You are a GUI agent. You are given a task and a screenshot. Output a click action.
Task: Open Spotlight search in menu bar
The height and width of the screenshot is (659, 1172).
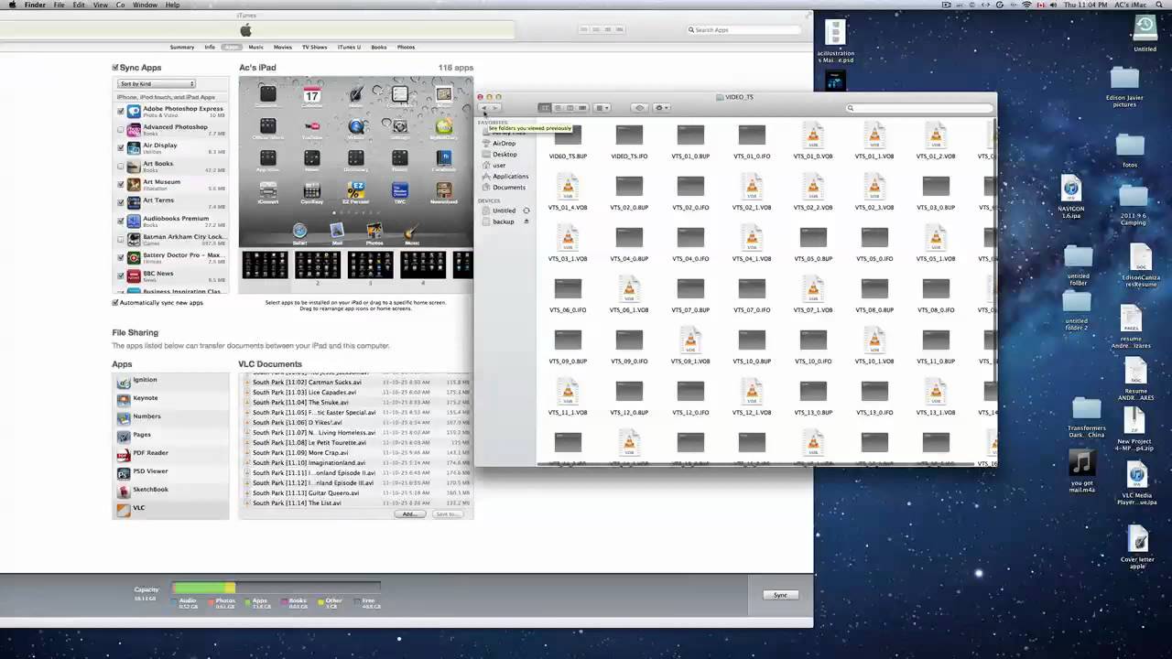[1161, 5]
